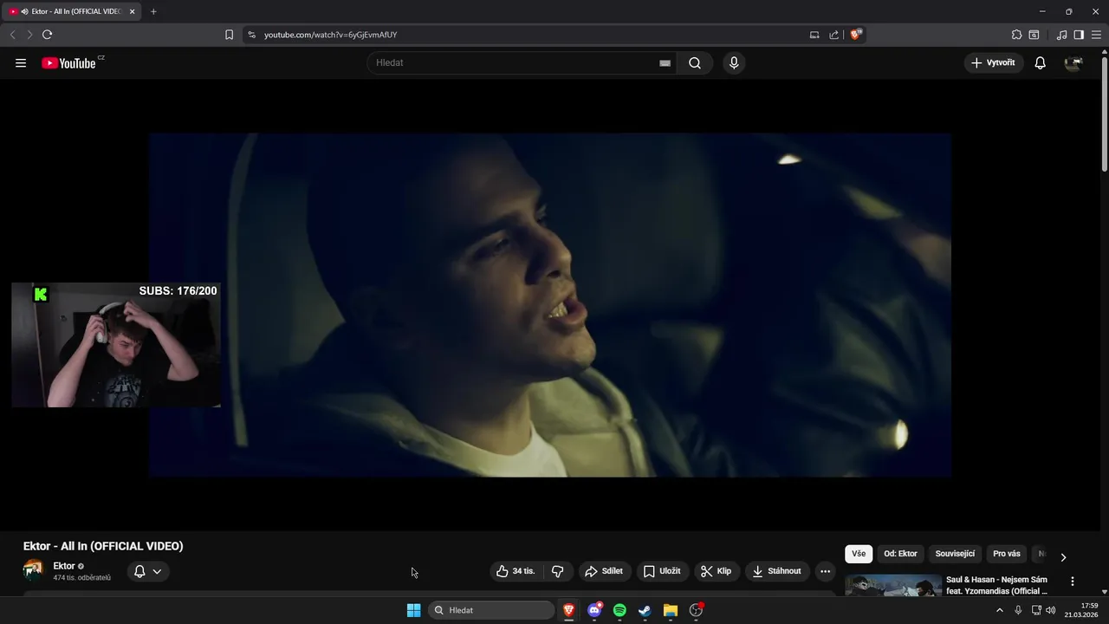Click the taskbar Hledat search box
The height and width of the screenshot is (624, 1109).
tap(491, 610)
